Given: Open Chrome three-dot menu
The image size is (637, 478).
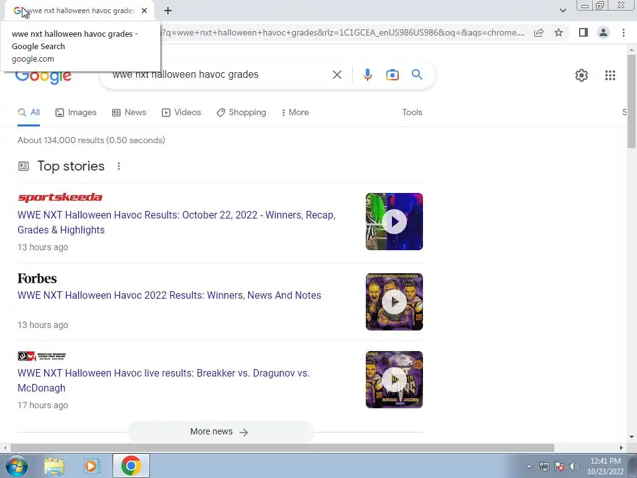Looking at the screenshot, I should [623, 32].
